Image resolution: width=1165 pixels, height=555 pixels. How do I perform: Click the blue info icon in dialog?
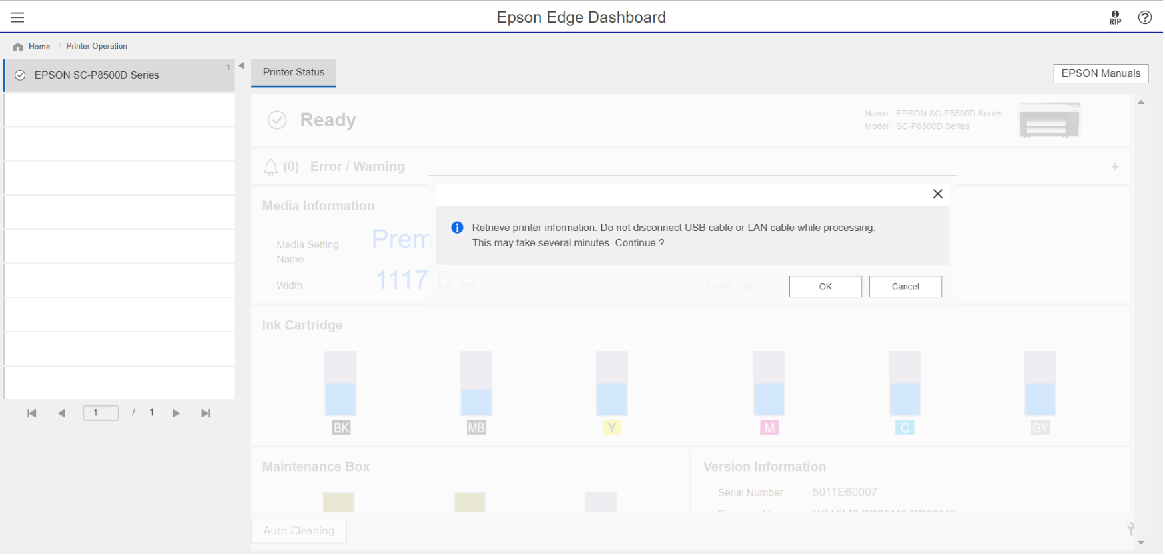click(458, 228)
